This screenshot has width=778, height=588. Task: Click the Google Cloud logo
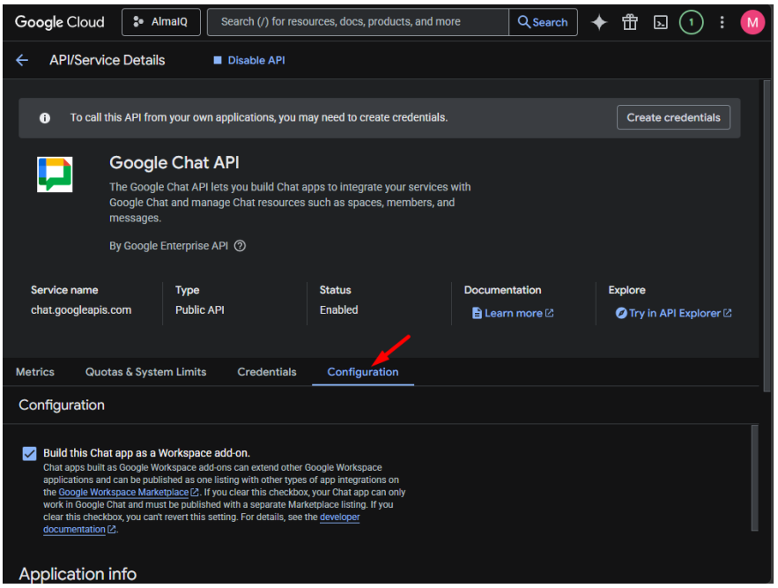point(58,22)
